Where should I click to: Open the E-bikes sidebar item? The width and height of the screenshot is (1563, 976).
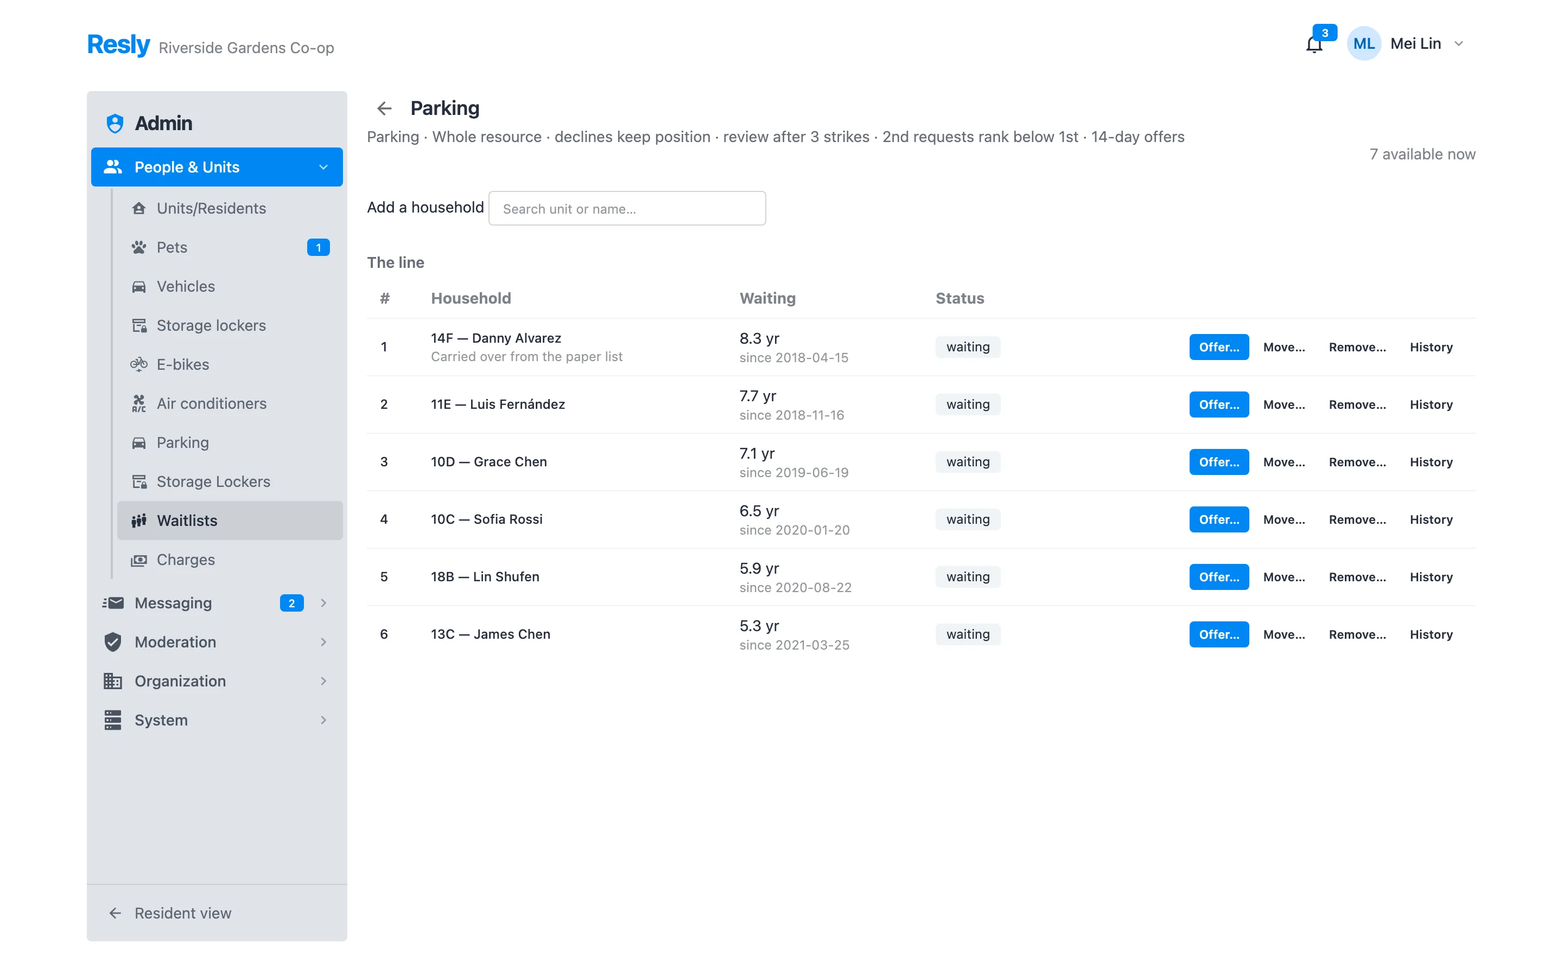point(230,365)
